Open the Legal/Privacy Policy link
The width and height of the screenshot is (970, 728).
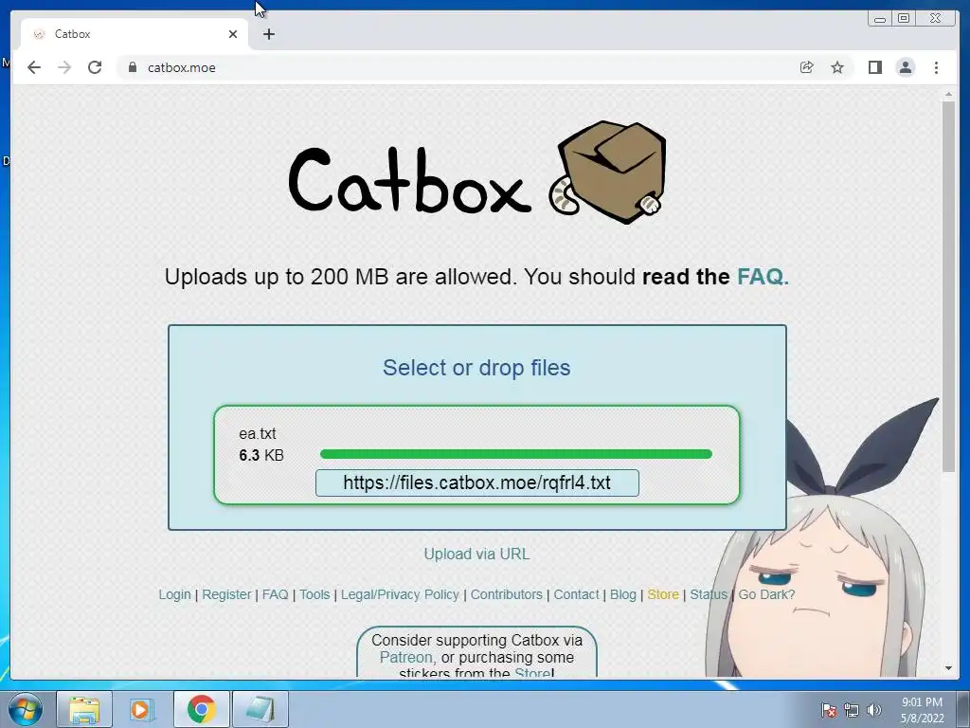click(400, 594)
